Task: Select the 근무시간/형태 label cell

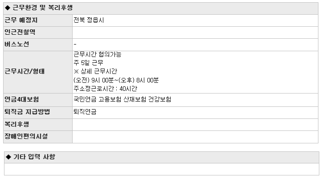Action: [38, 72]
